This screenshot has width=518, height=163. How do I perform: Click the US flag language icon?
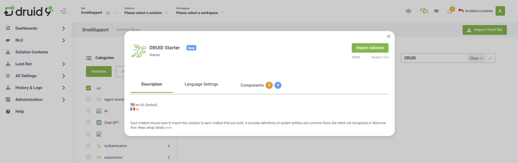click(436, 11)
